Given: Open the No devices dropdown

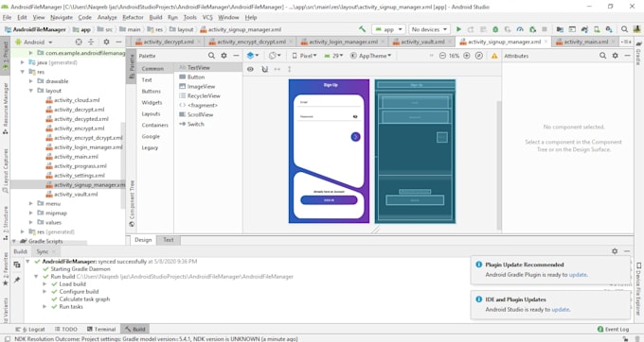Looking at the screenshot, I should point(429,29).
